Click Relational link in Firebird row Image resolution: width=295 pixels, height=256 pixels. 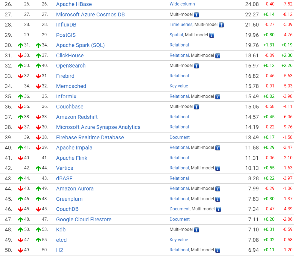tap(179, 76)
